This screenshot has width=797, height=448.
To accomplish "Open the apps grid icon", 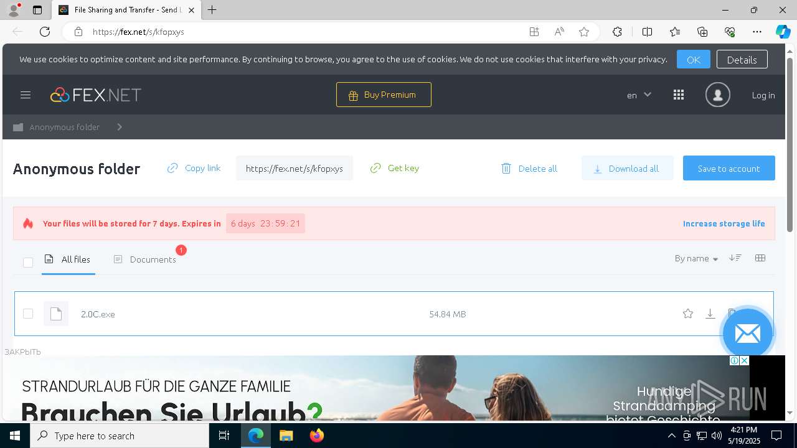I will (679, 95).
